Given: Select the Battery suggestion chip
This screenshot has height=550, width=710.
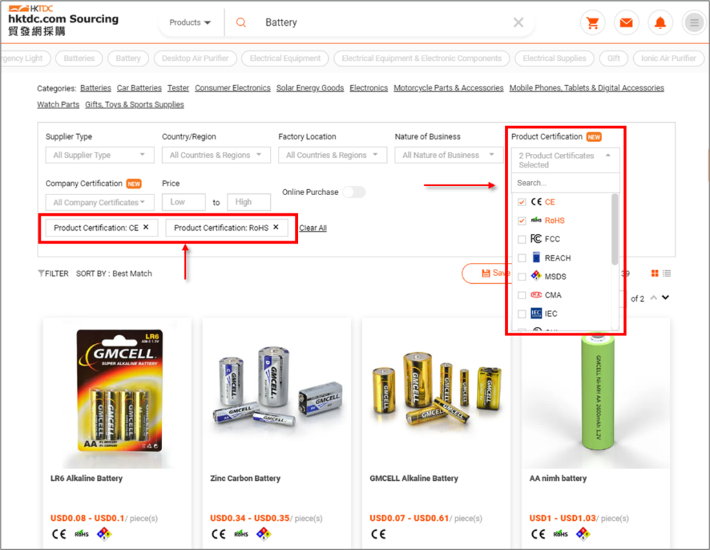Looking at the screenshot, I should click(x=128, y=58).
